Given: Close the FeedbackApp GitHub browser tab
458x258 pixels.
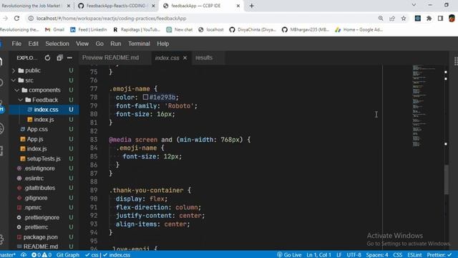Looking at the screenshot, I should [x=153, y=6].
